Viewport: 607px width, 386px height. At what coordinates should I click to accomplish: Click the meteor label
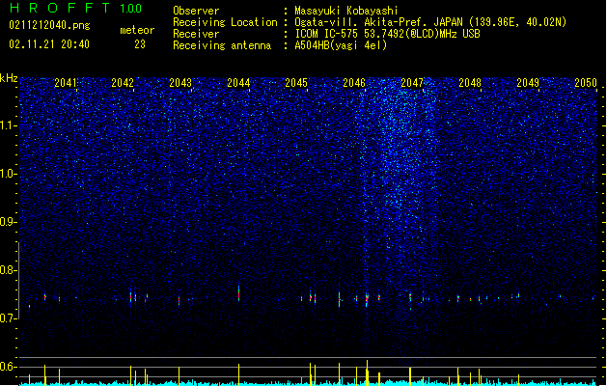click(137, 30)
